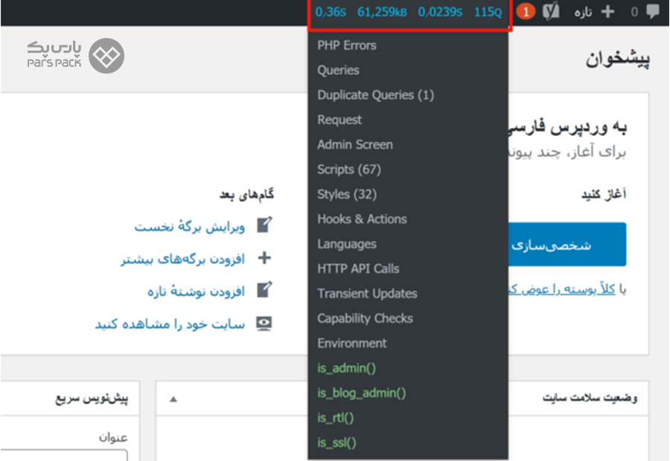Image resolution: width=670 pixels, height=461 pixels.
Task: Click the تازه (New) admin bar item
Action: (x=583, y=12)
